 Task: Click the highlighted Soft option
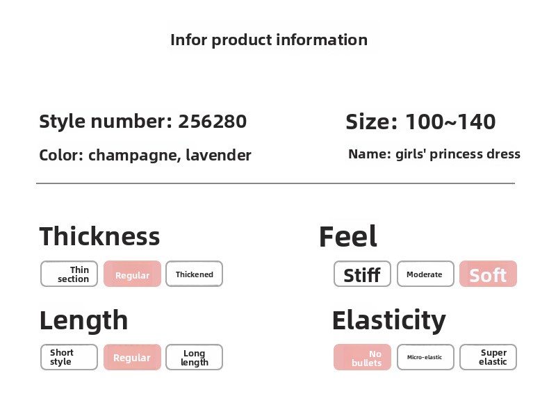488,274
